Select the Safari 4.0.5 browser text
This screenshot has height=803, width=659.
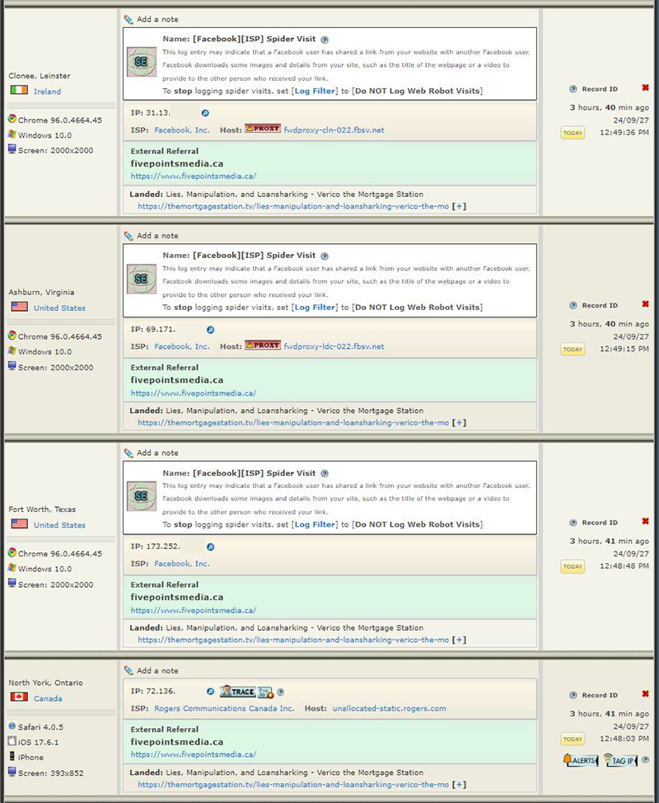(x=41, y=727)
